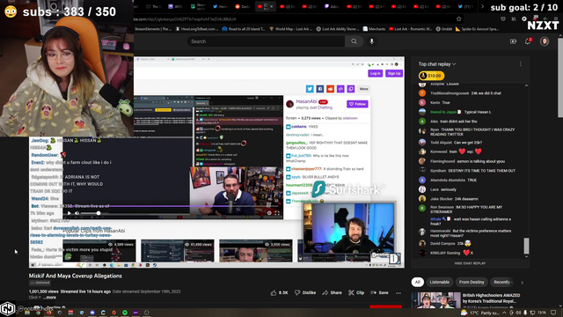Click the title Mizkif And Maya Coverup Allegations

click(76, 276)
